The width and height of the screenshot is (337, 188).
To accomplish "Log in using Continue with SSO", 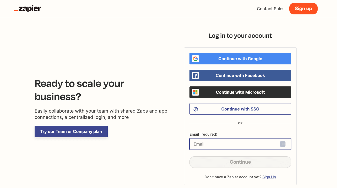I will click(240, 109).
